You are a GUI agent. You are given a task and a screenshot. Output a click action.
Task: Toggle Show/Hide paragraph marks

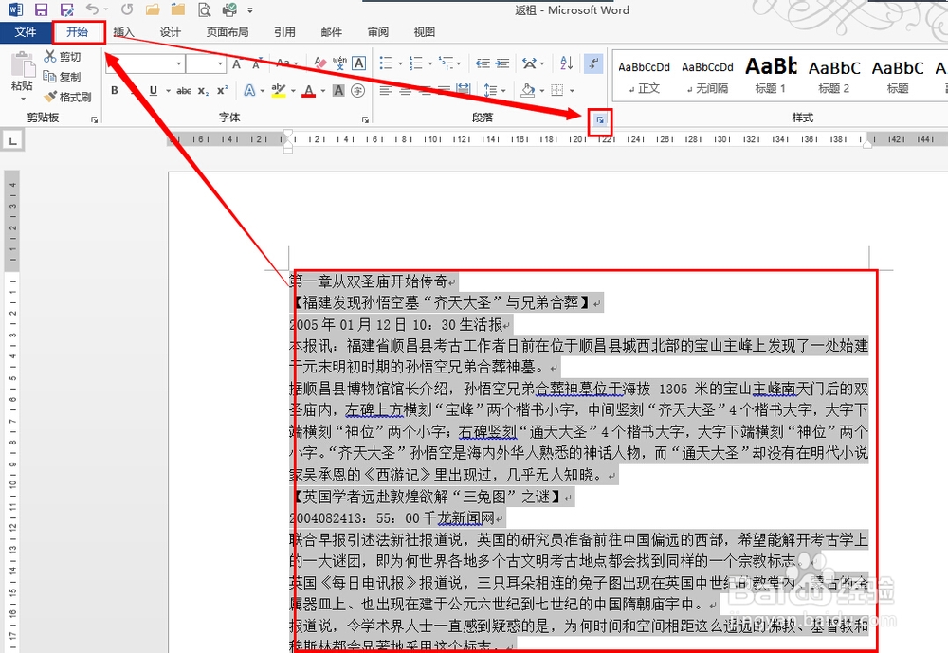click(x=592, y=63)
